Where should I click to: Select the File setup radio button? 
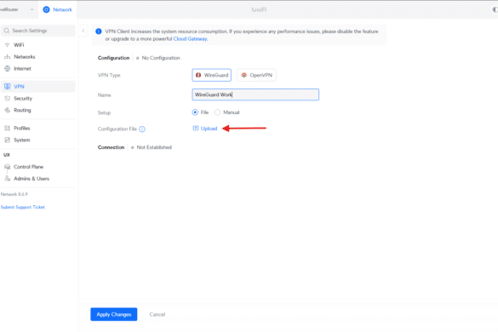(195, 112)
